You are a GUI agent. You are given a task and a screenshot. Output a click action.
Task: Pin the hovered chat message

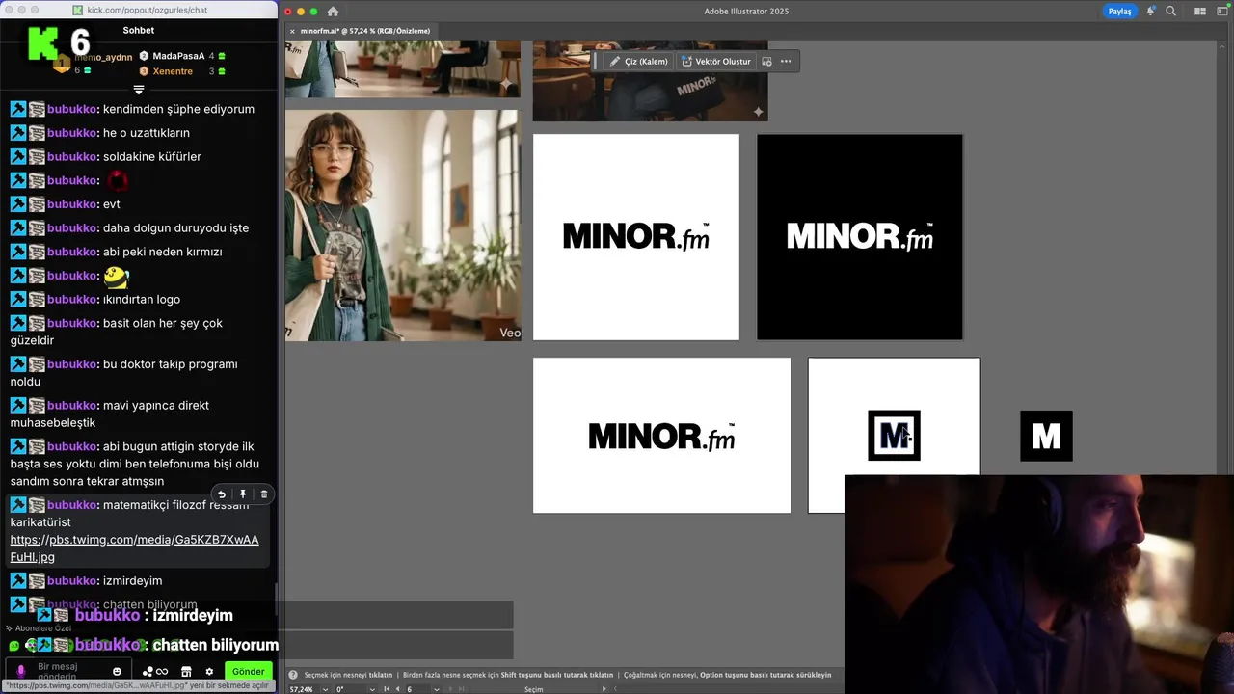tap(243, 494)
